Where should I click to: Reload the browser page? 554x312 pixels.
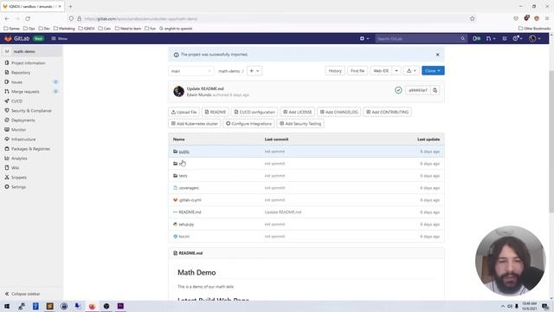28,19
